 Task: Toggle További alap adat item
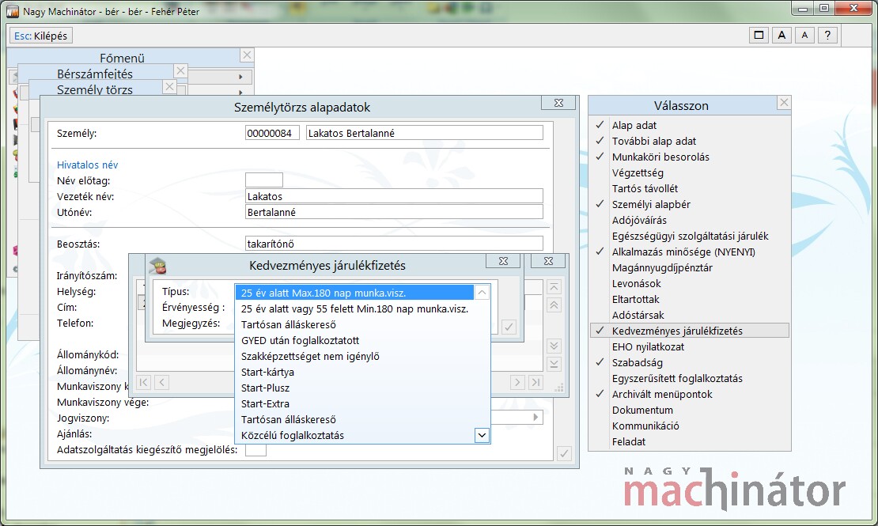(x=689, y=141)
